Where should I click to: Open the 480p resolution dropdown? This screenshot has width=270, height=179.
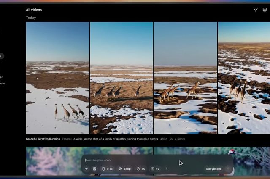pyautogui.click(x=124, y=169)
